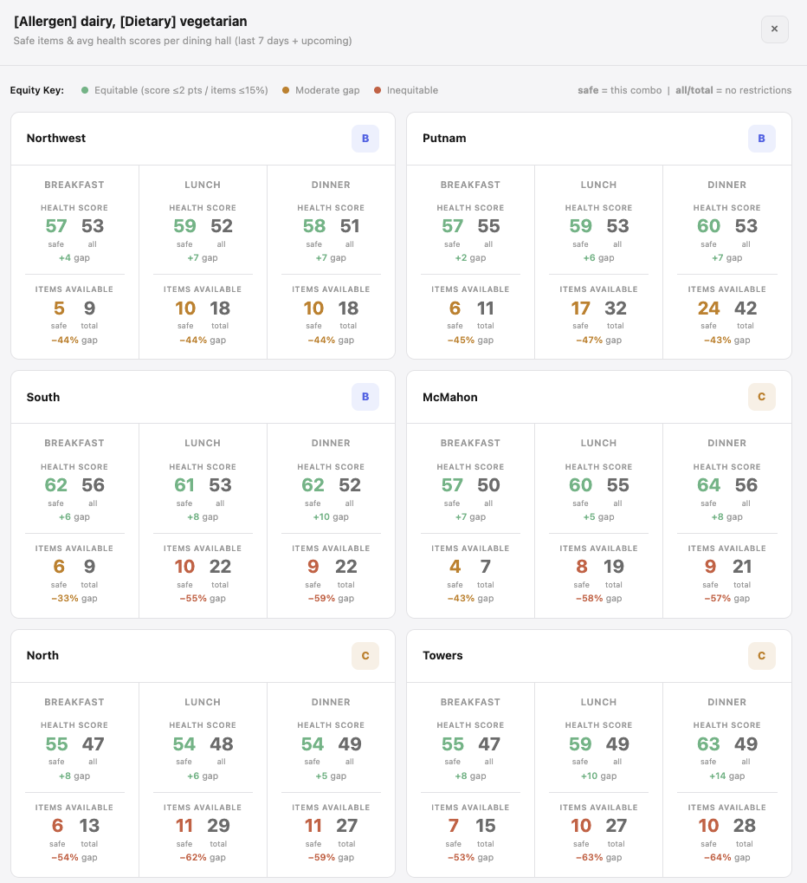Click the 'all/total = no restrictions' legend text
The height and width of the screenshot is (883, 807).
coord(733,90)
